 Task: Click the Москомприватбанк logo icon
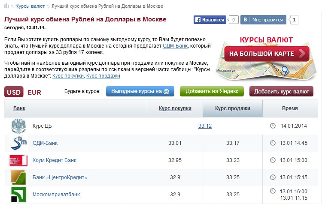[18, 195]
